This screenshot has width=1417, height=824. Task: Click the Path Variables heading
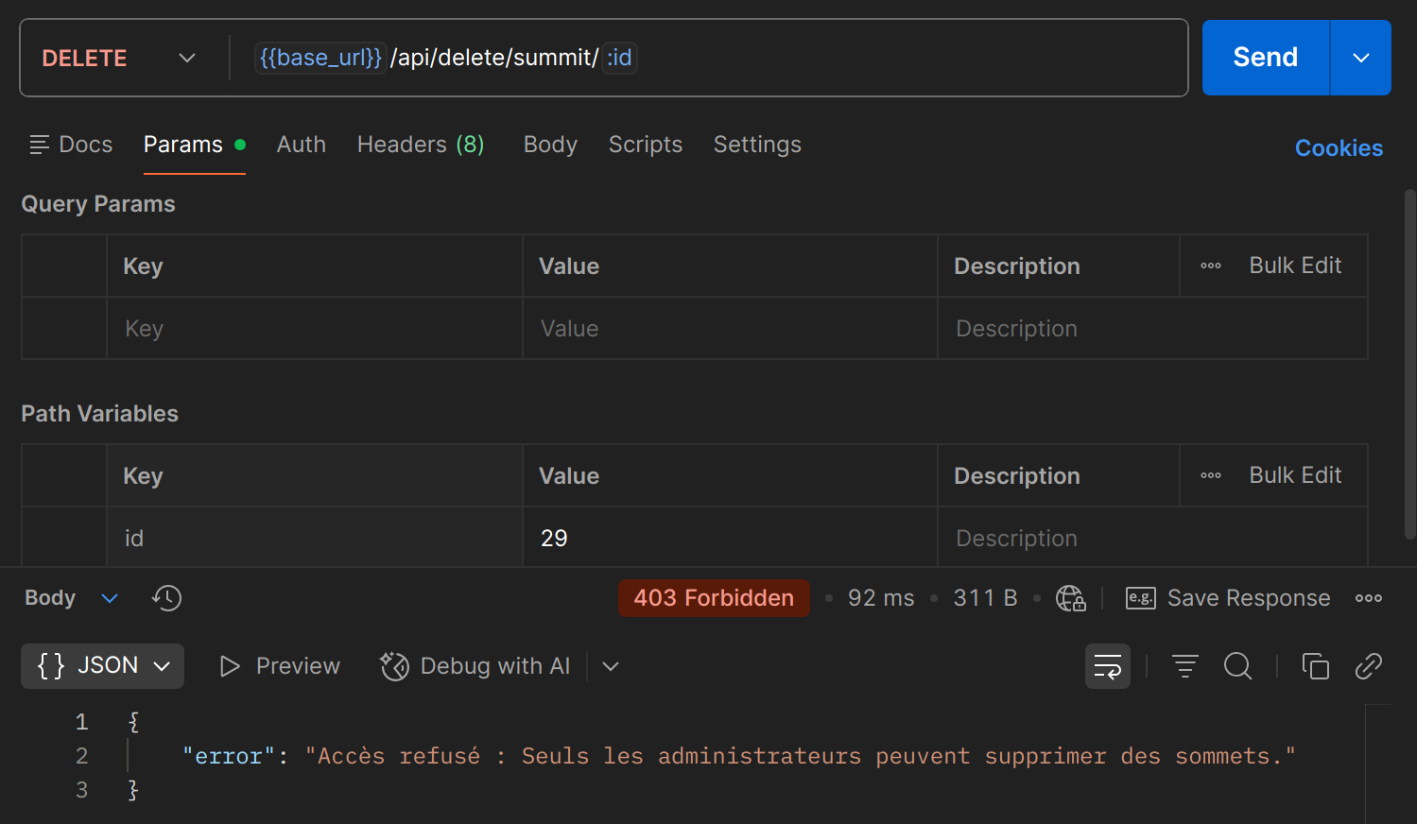(x=99, y=414)
